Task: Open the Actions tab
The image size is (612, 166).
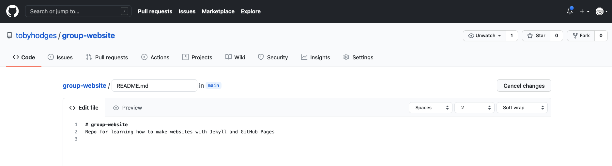Action: click(x=155, y=57)
